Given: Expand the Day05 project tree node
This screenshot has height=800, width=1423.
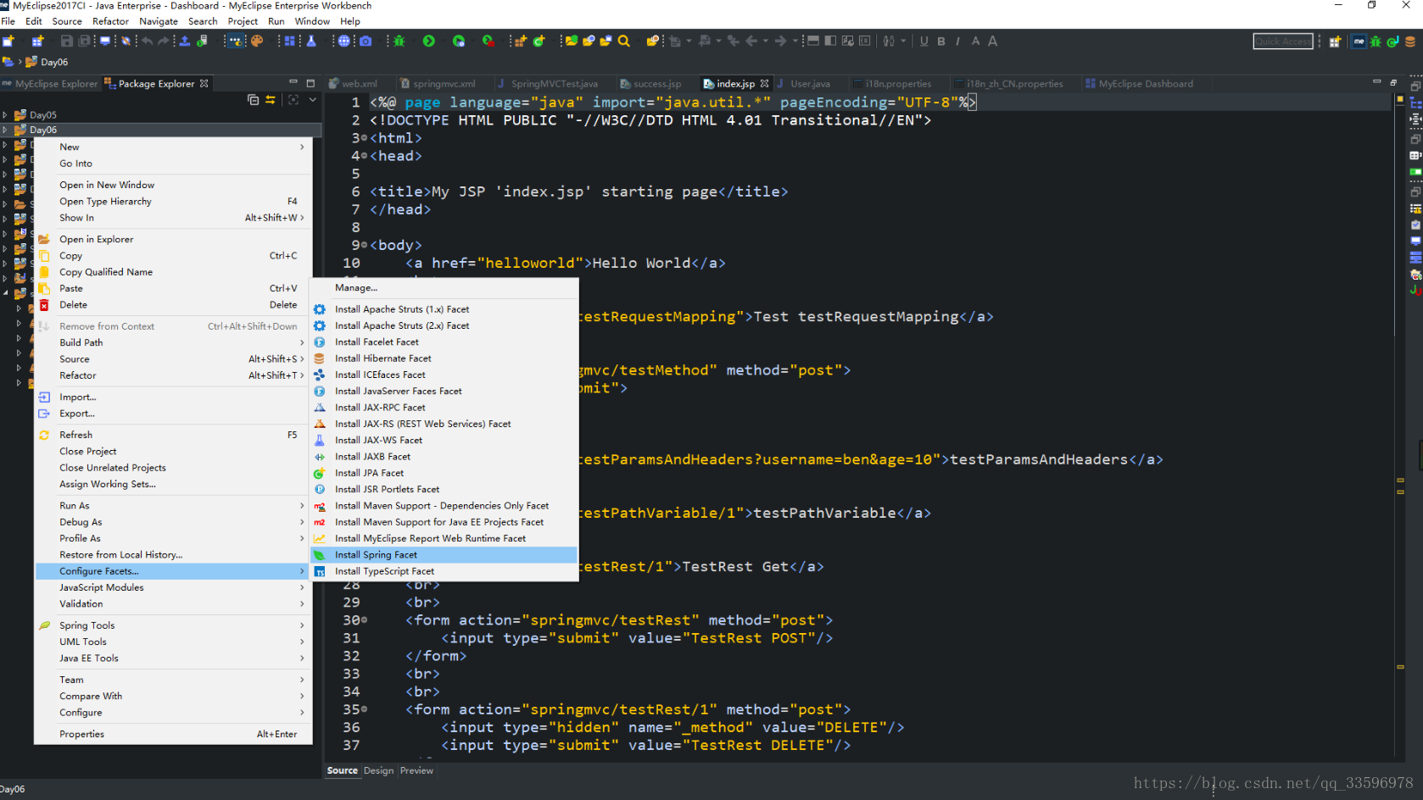Looking at the screenshot, I should click(x=5, y=114).
